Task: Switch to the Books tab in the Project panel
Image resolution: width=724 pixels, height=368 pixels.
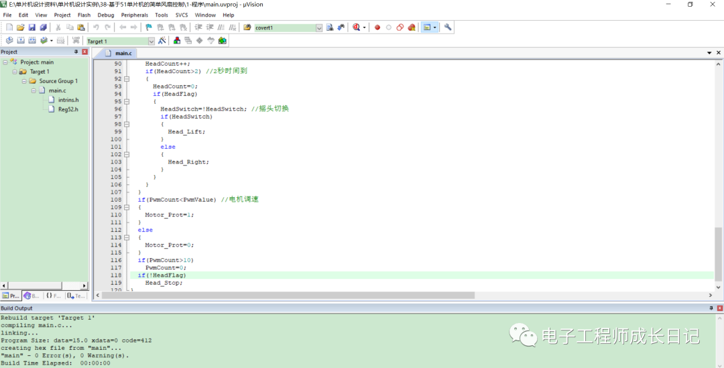Action: (31, 296)
